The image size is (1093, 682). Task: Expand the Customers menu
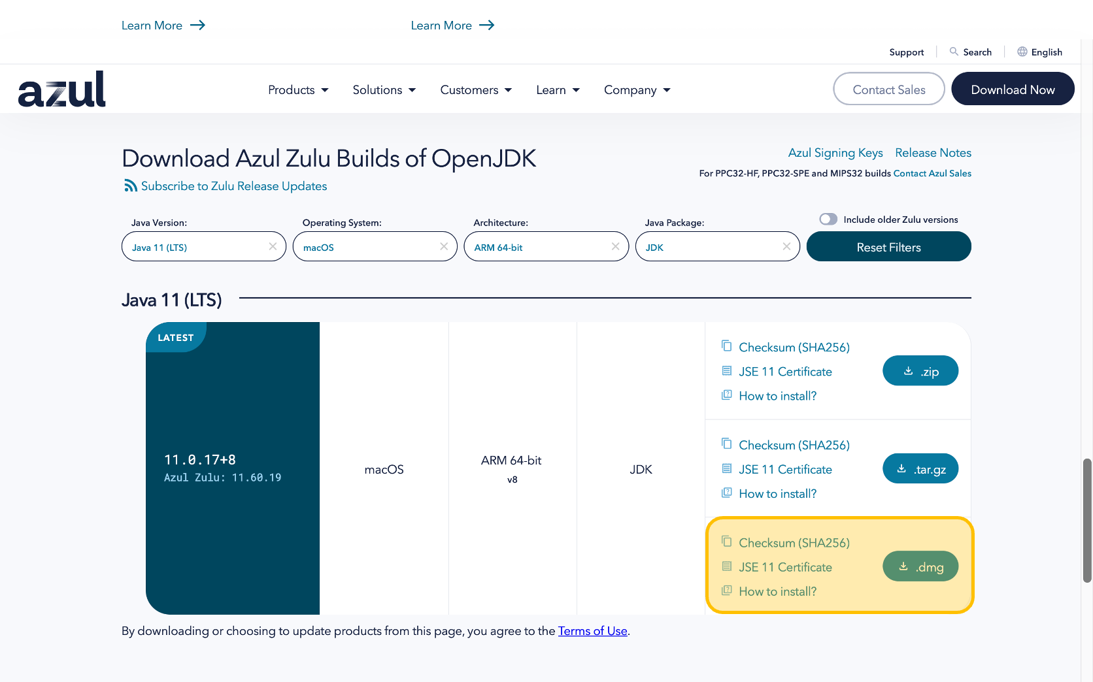[476, 89]
